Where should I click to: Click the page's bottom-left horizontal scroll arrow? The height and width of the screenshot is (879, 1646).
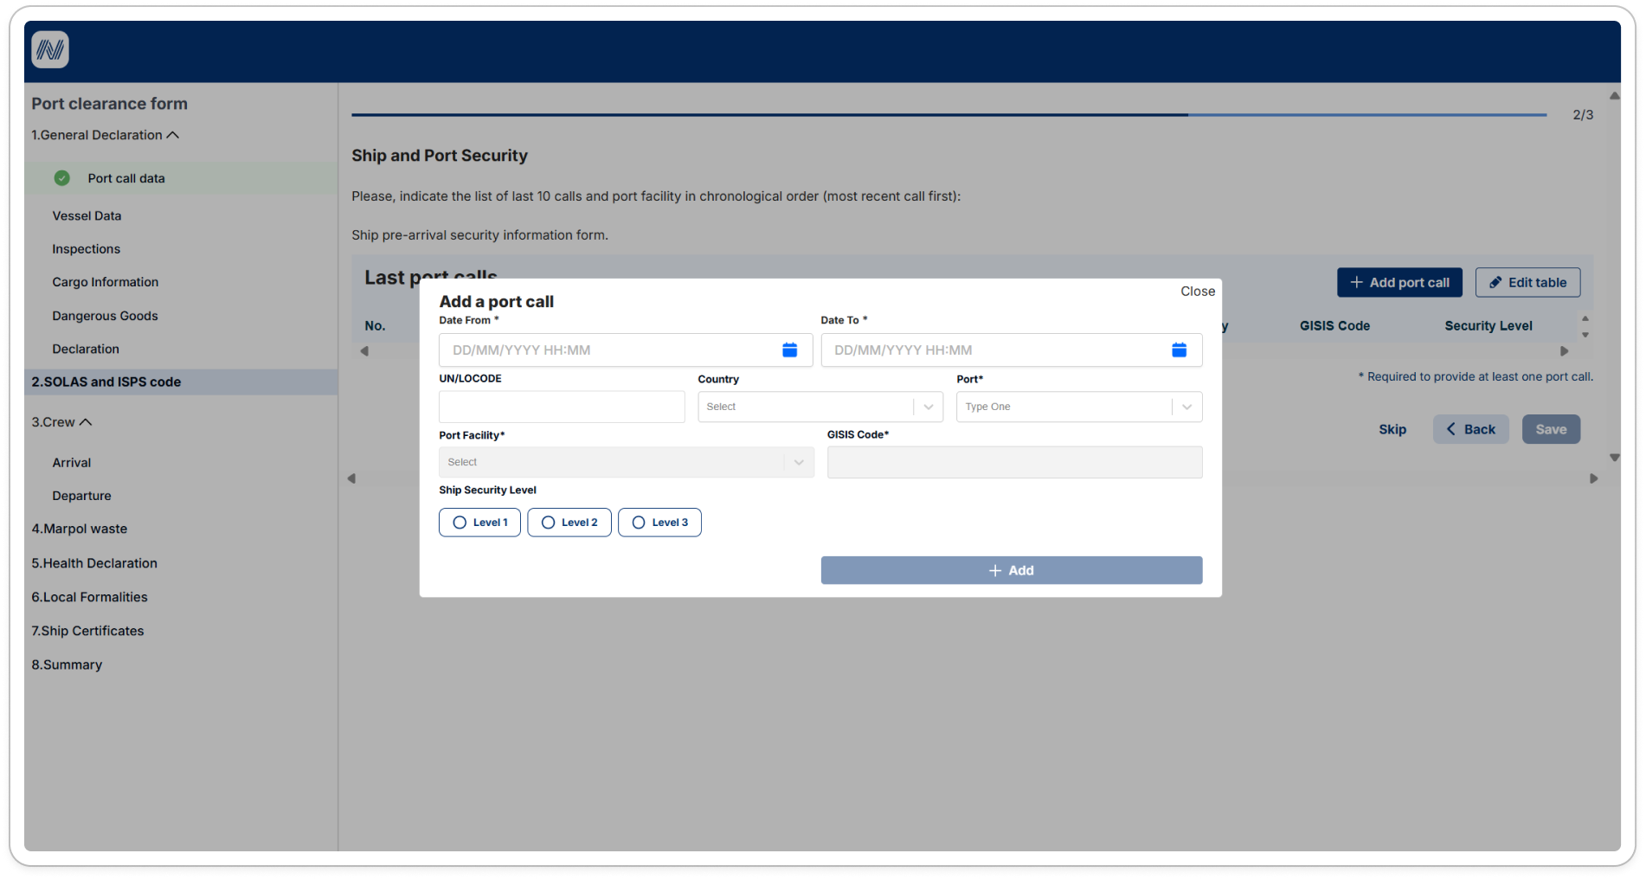[351, 478]
